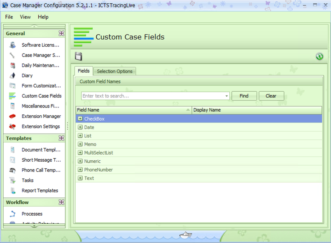The width and height of the screenshot is (331, 243).
Task: Collapse the Workflow panel group
Action: tap(62, 202)
